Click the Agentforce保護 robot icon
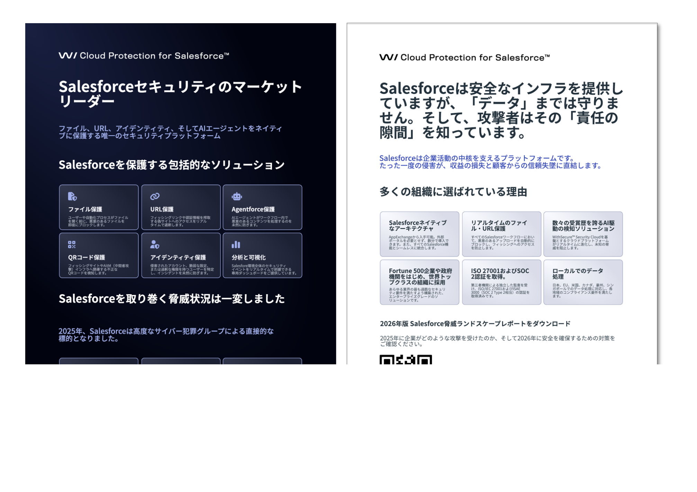697x492 pixels. [x=237, y=197]
